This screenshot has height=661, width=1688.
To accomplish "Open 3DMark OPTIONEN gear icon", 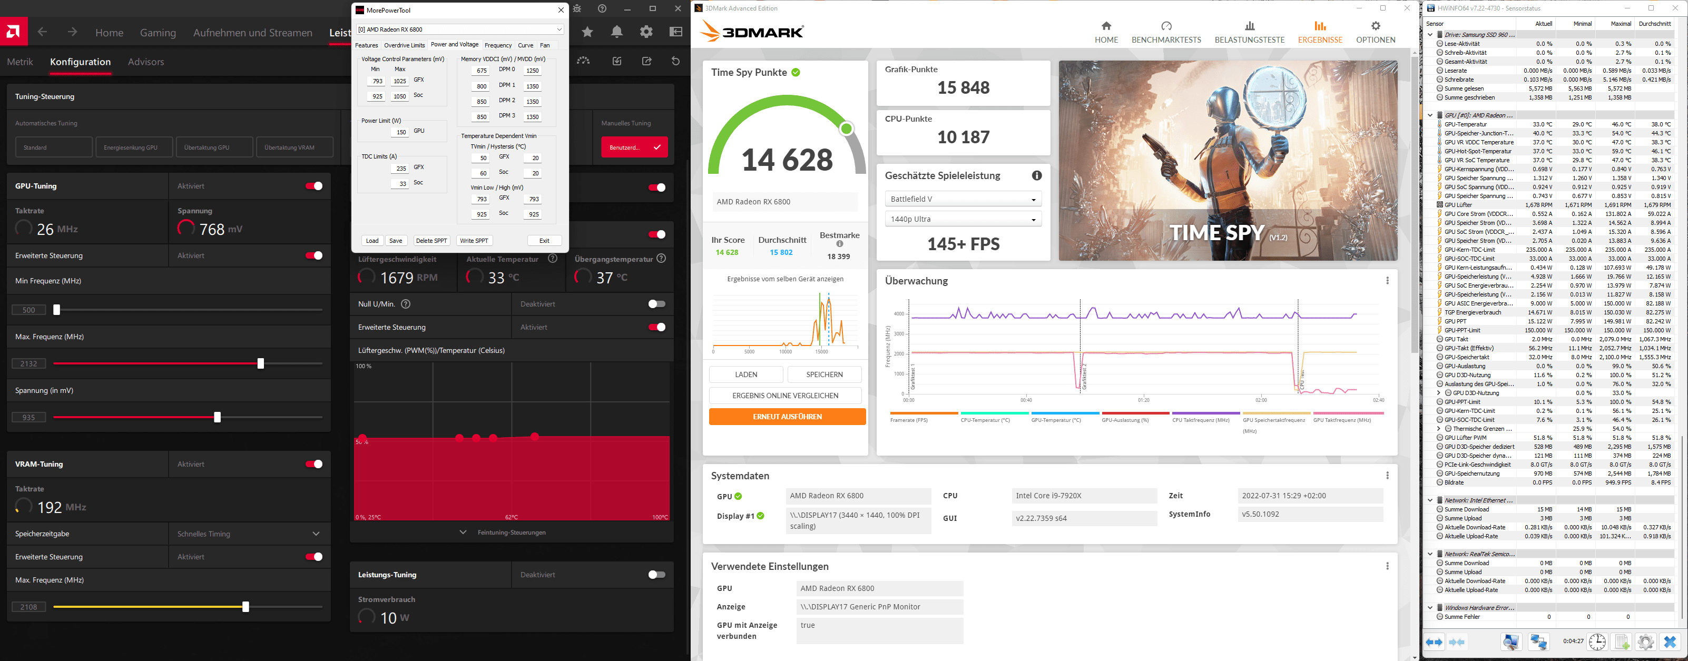I will 1376,26.
